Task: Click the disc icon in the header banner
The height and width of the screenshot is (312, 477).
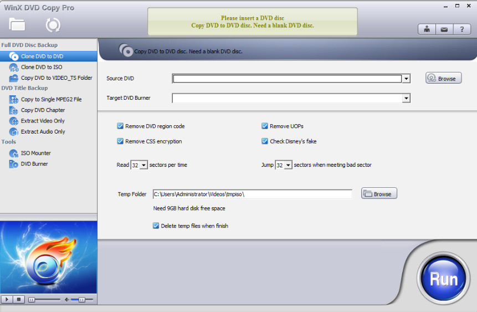Action: (x=126, y=50)
